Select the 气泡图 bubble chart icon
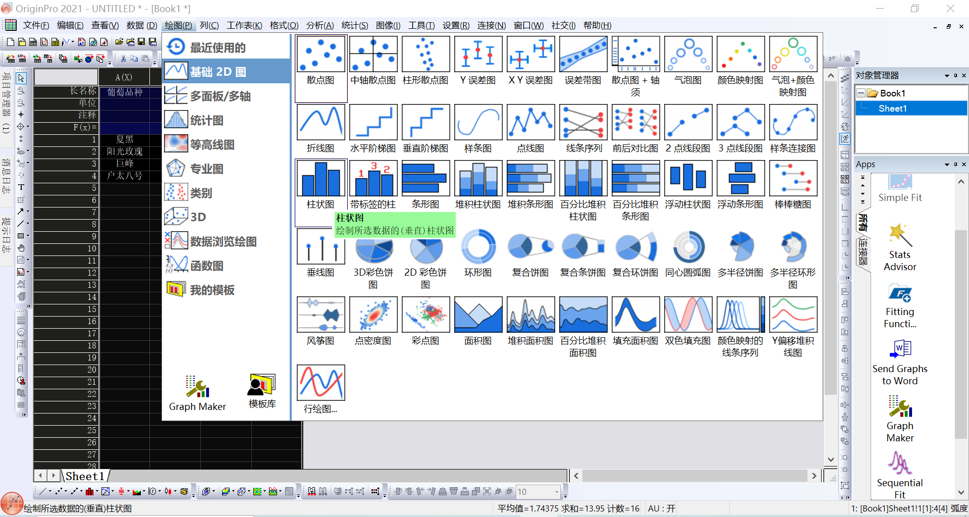Screen dimensions: 969x517 tap(687, 55)
